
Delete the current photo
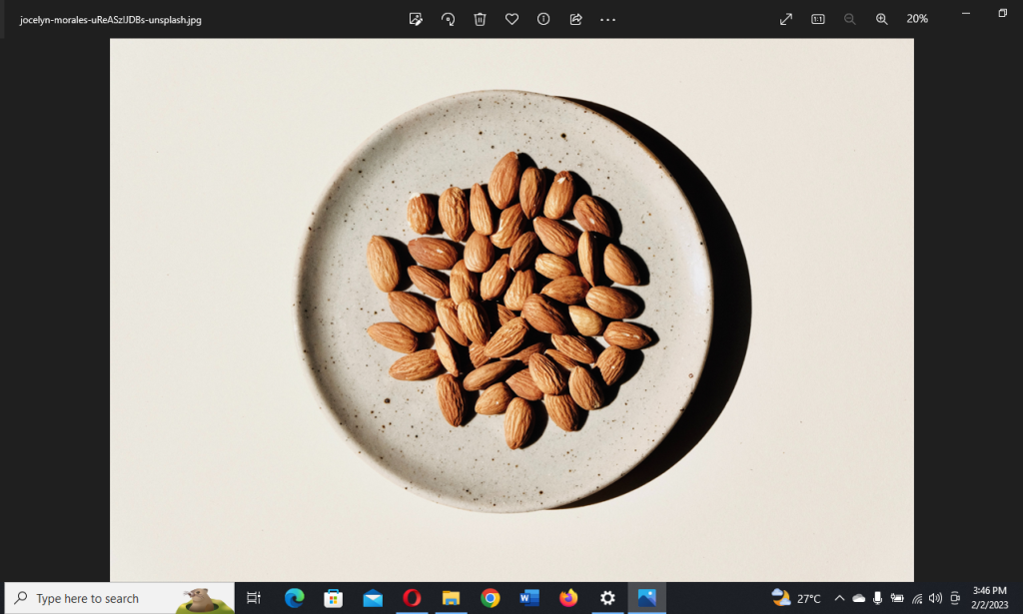click(x=480, y=18)
